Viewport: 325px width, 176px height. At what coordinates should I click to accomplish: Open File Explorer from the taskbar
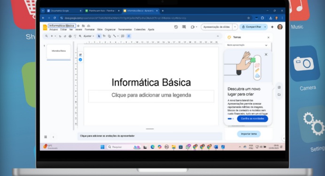[x=173, y=147]
